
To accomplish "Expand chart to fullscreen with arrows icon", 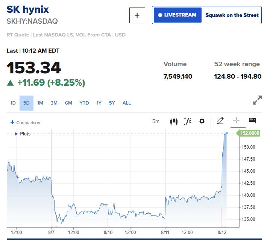I will click(257, 100).
